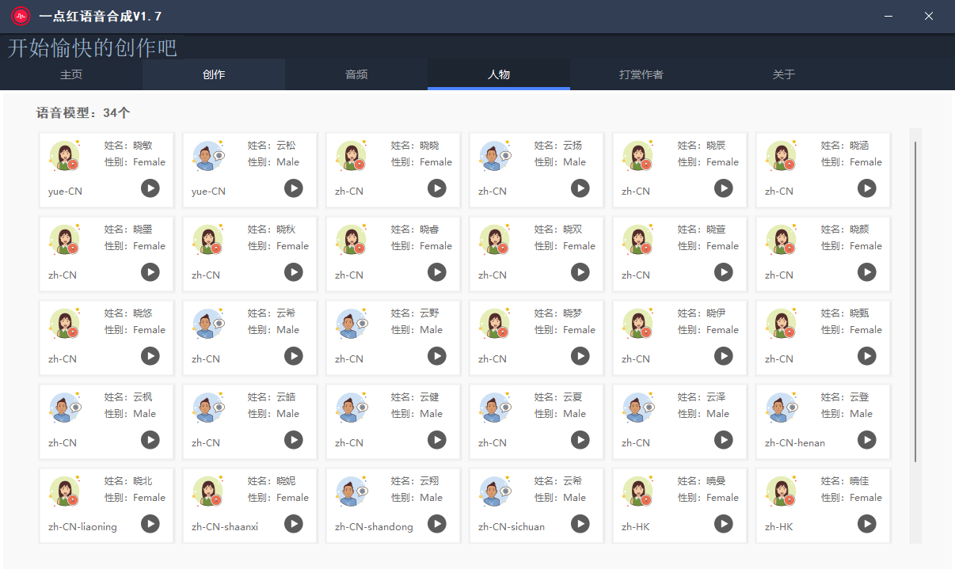Play the 晓晓 voice sample
Screen dimensions: 955x569
[x=437, y=188]
